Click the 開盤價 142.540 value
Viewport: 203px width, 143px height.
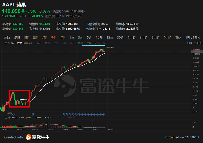click(x=45, y=24)
